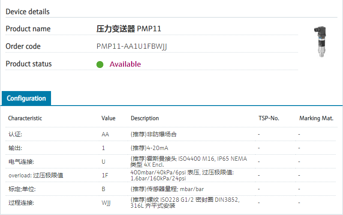The height and width of the screenshot is (215, 343).
Task: Select the order code PMP11-AA1U1FBWJJ
Action: (132, 46)
